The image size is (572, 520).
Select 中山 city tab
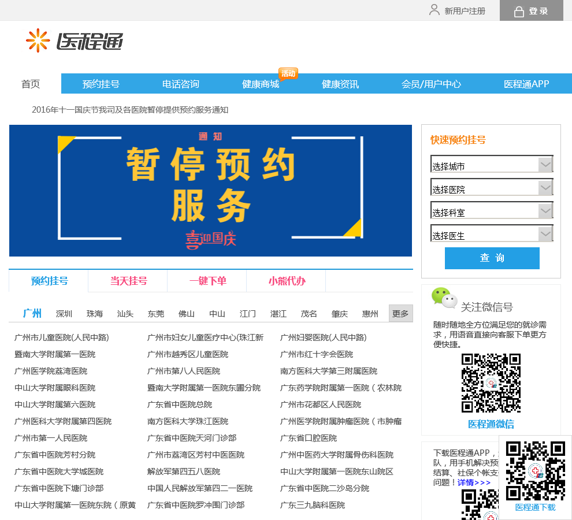pos(217,314)
